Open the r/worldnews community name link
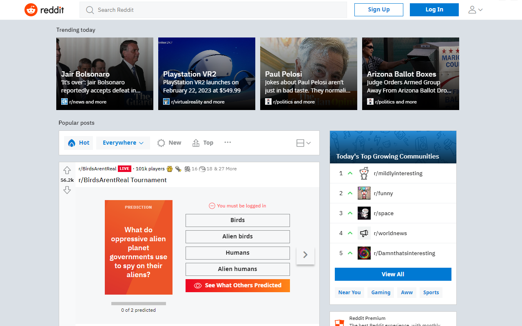The image size is (522, 326). click(x=390, y=233)
